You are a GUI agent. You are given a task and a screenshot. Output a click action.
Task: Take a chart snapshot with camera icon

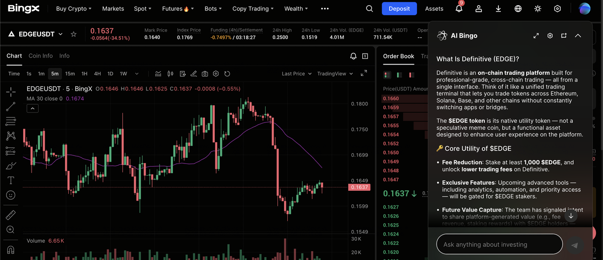click(205, 73)
